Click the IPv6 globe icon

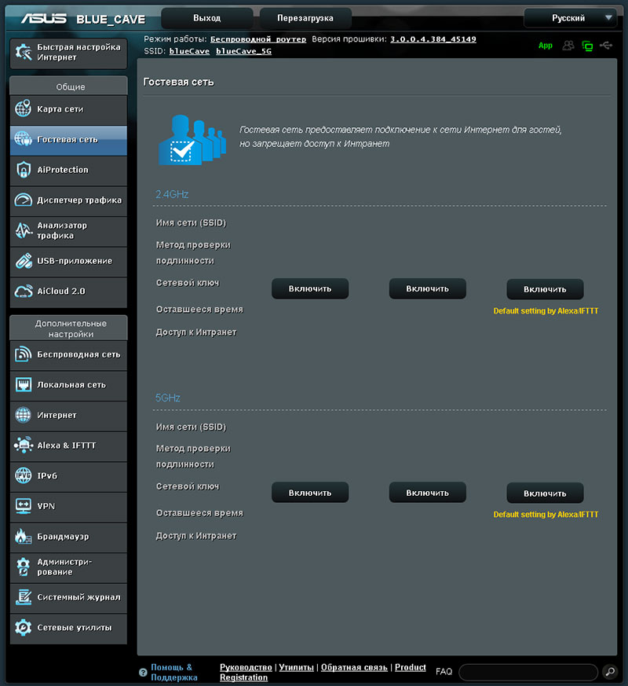24,475
